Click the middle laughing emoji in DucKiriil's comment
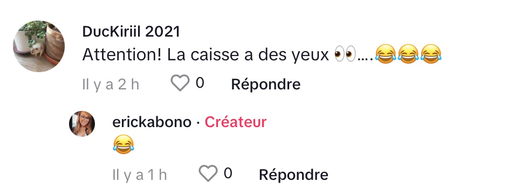The width and height of the screenshot is (507, 196). pyautogui.click(x=408, y=54)
